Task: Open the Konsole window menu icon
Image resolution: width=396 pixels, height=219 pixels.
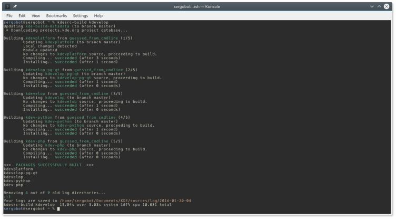Action: click(7, 6)
